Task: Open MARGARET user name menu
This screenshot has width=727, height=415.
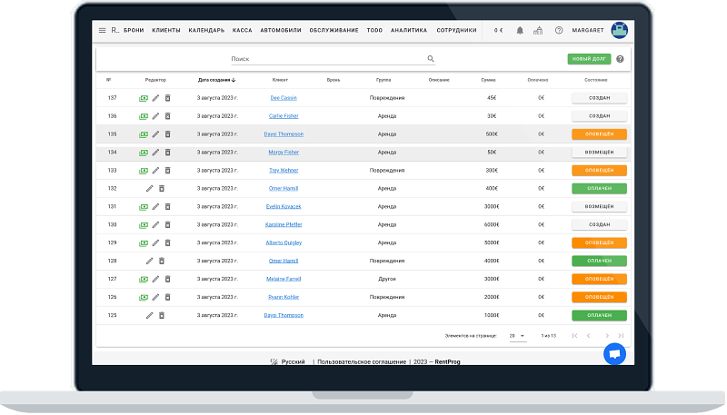Action: [x=587, y=30]
